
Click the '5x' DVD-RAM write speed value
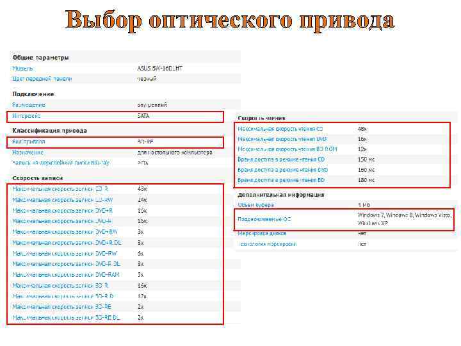pyautogui.click(x=140, y=274)
